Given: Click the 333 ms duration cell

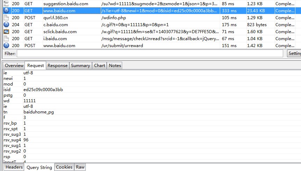Looking at the screenshot, I should 233,11.
